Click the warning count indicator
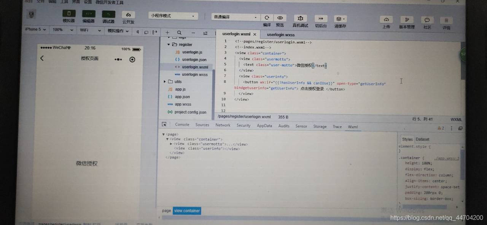The height and width of the screenshot is (225, 487). [441, 128]
